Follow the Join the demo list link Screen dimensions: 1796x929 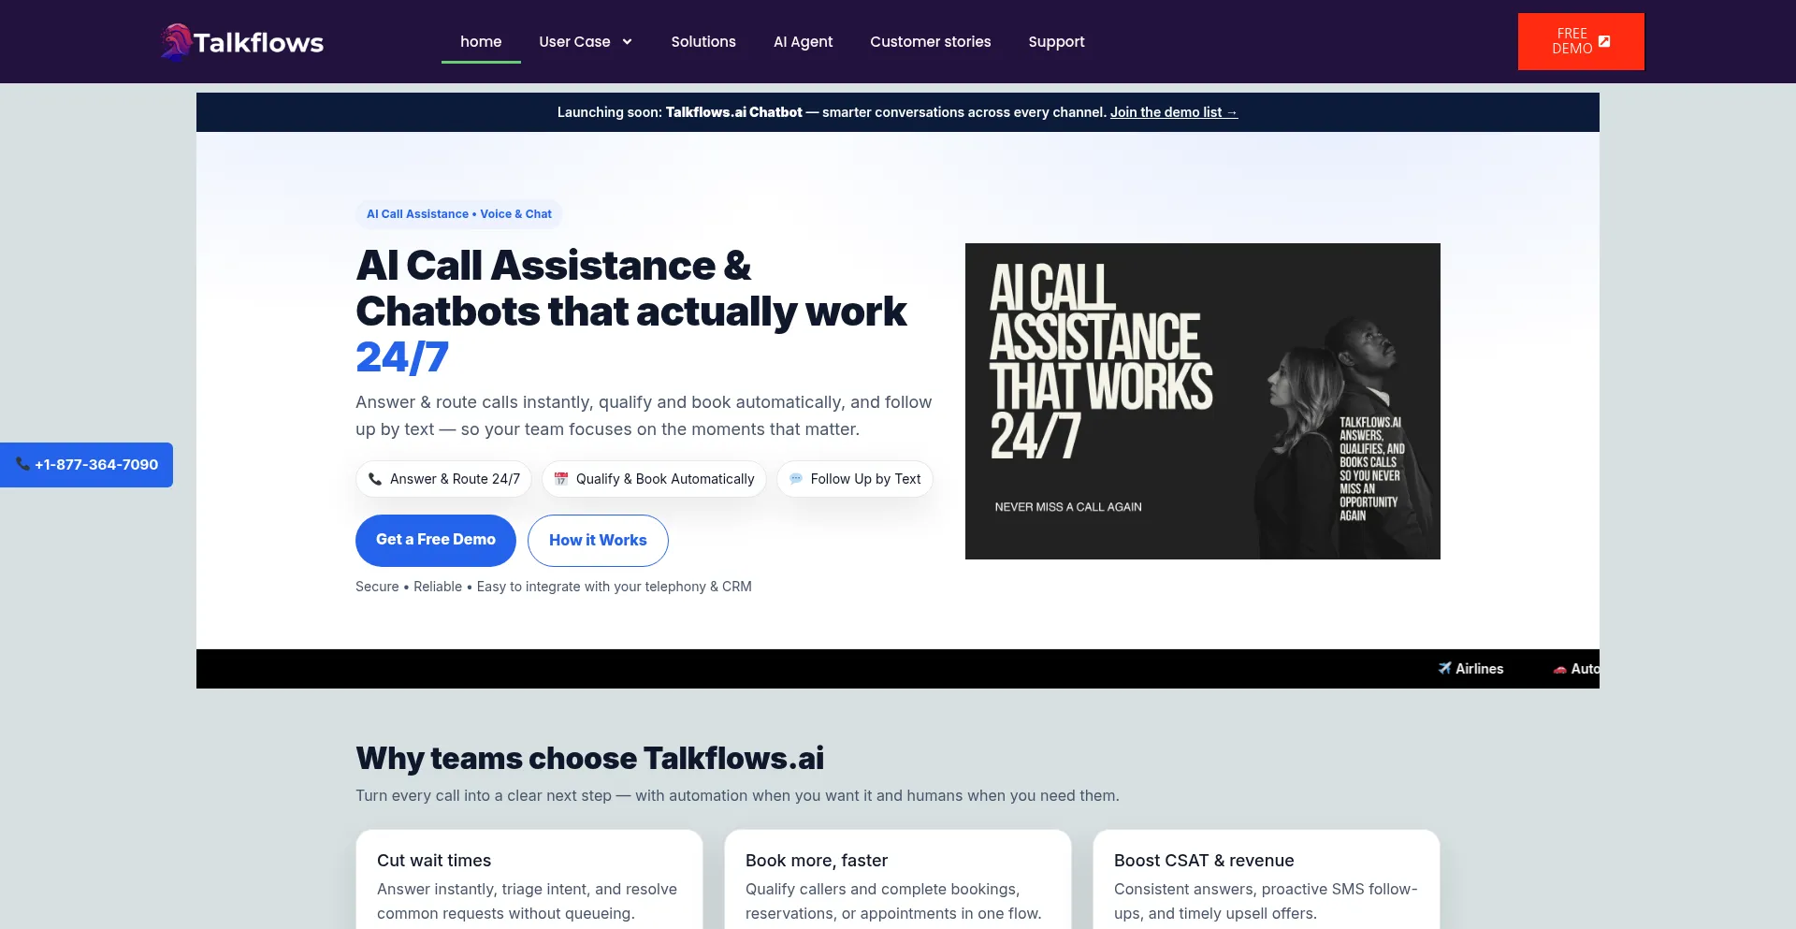coord(1174,112)
